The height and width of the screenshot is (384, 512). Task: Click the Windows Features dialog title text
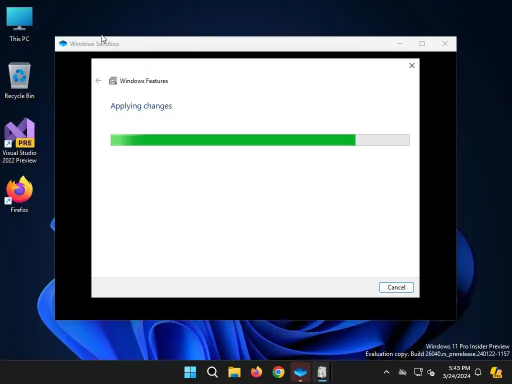click(144, 81)
